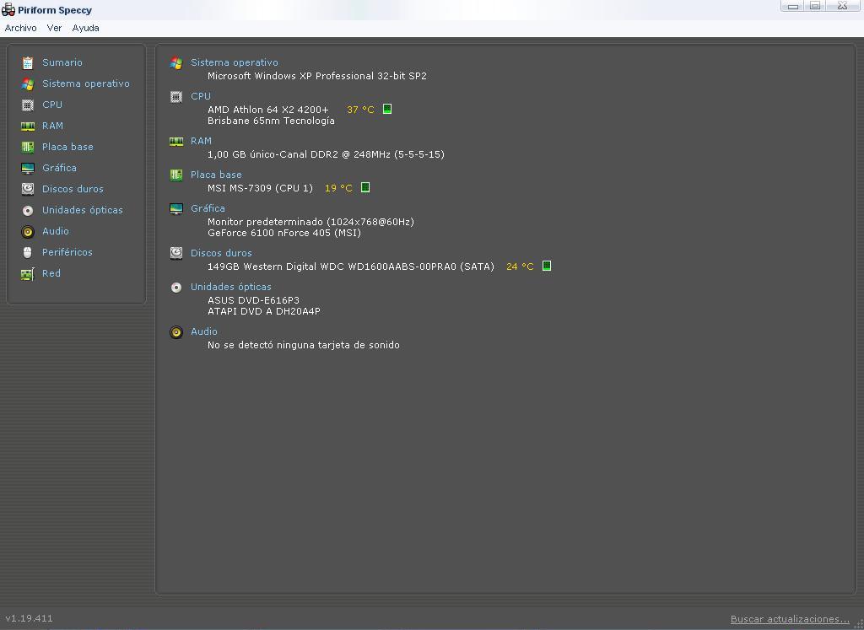Viewport: 864px width, 630px height.
Task: Open the Ayuda menu
Action: (x=85, y=28)
